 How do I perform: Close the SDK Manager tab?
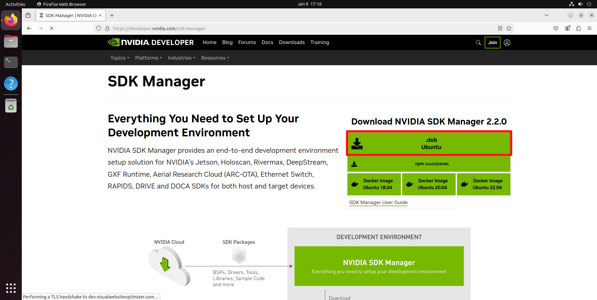[x=100, y=15]
